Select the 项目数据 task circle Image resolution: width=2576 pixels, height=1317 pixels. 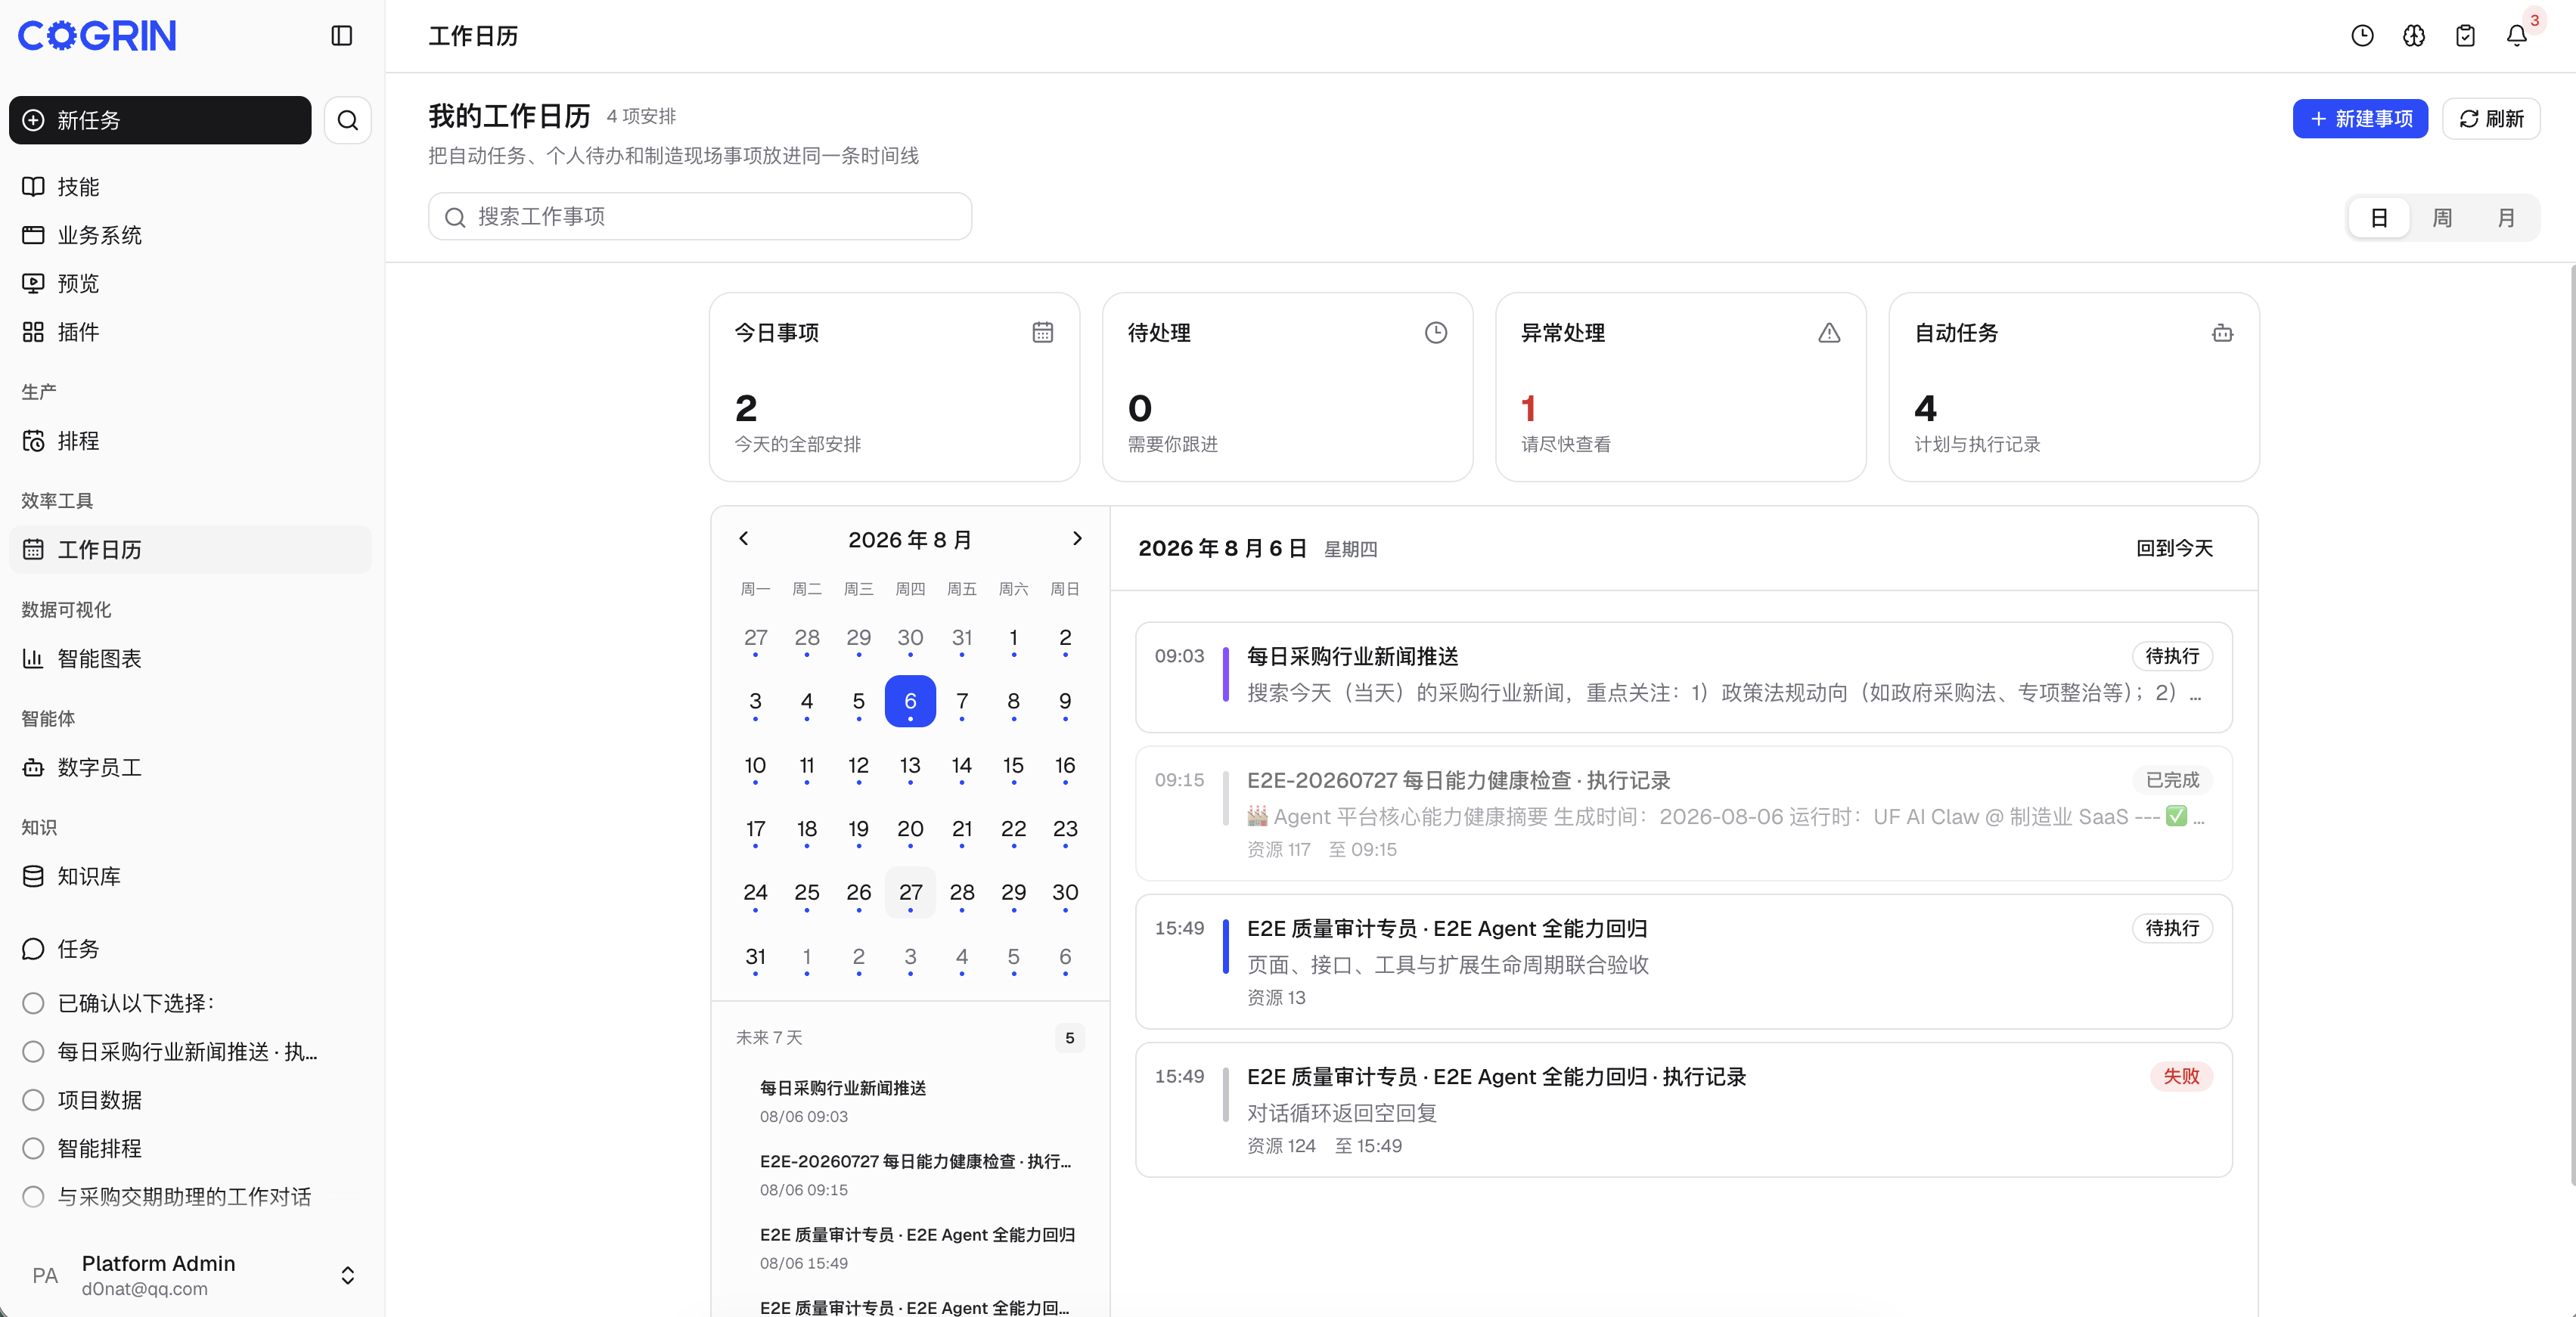33,1100
